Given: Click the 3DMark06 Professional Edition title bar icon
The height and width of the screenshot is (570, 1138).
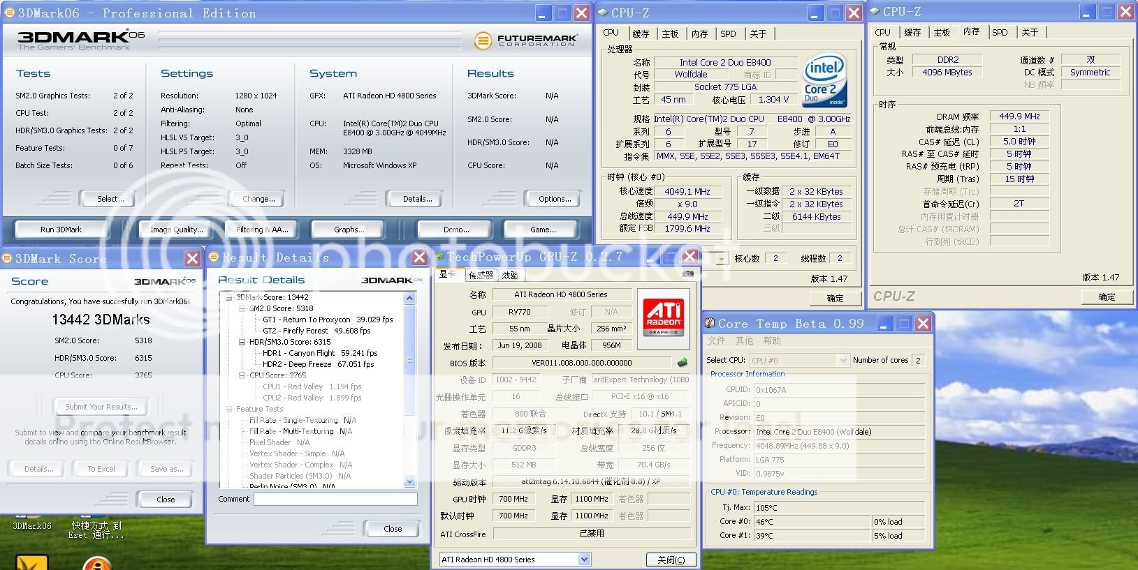Looking at the screenshot, I should tap(9, 13).
